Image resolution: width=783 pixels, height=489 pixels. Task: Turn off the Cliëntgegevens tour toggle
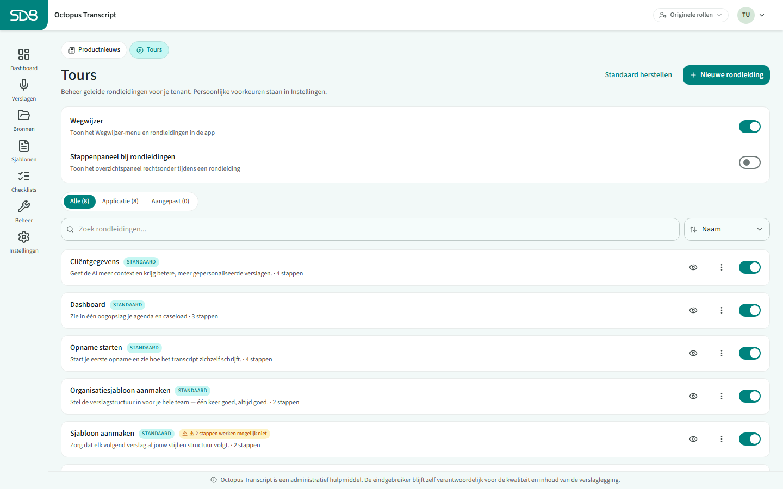(x=750, y=267)
